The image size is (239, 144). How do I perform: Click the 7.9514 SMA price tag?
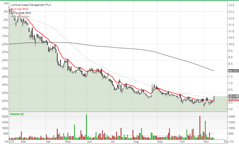[x=233, y=71]
